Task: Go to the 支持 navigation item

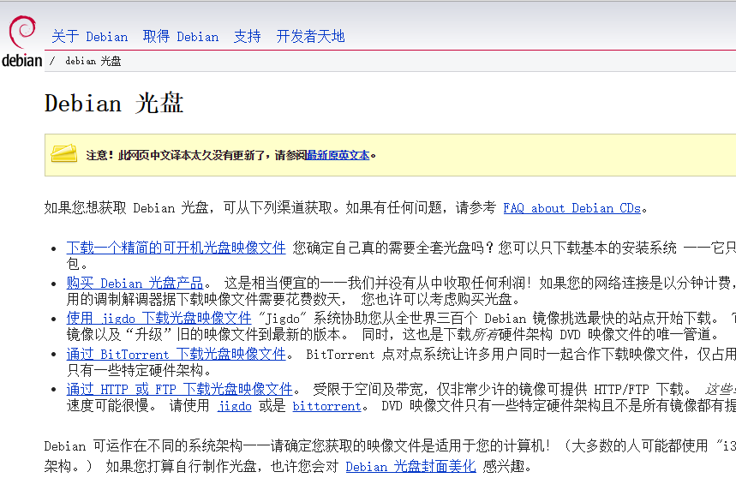Action: point(247,37)
